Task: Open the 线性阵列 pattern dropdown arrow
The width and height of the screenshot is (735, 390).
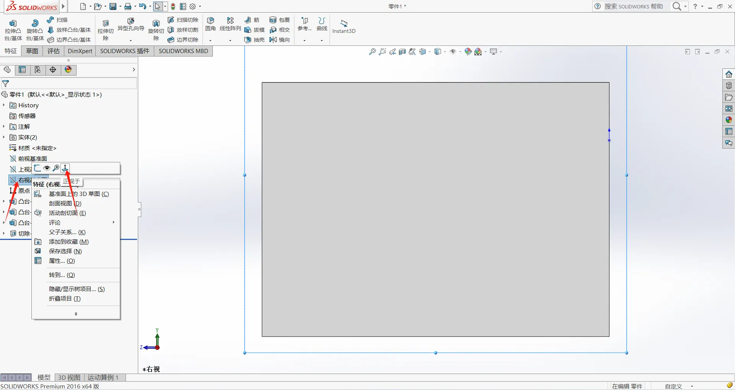Action: 230,40
